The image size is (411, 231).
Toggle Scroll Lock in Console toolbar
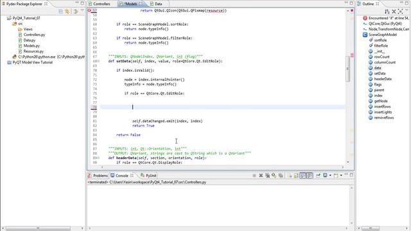[296, 175]
